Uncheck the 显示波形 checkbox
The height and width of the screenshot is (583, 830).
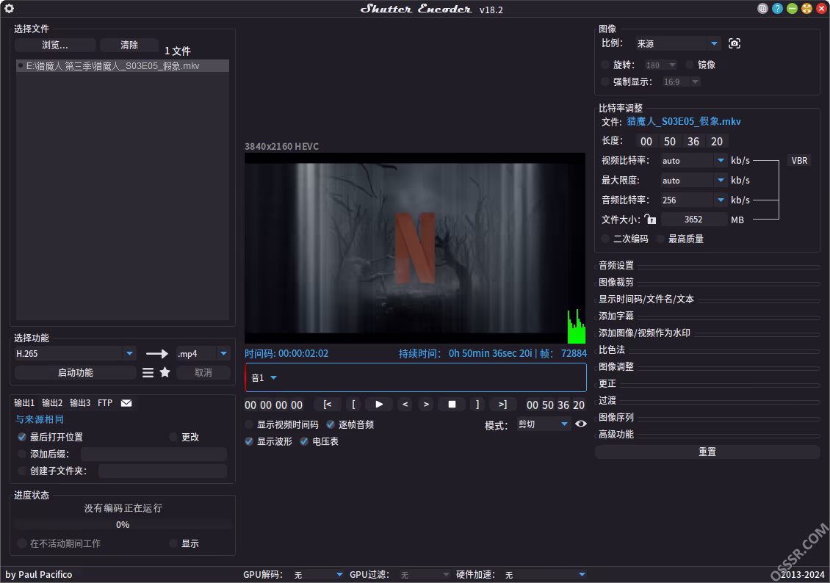[249, 441]
